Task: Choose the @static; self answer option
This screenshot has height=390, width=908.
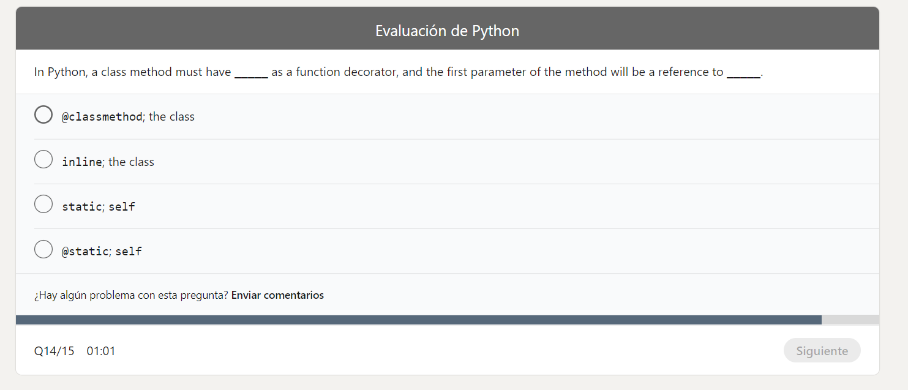Action: coord(43,249)
